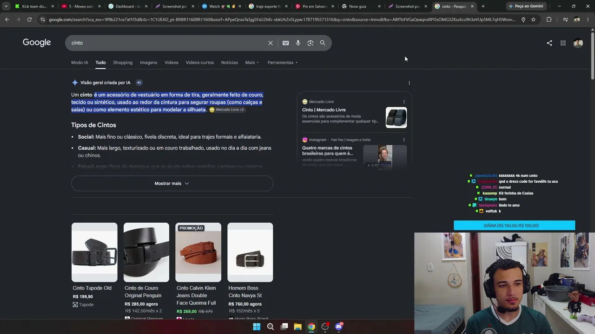Open 'Quatro marcas de cintos brasileiras' Instagram link
Image resolution: width=595 pixels, height=334 pixels.
point(327,151)
